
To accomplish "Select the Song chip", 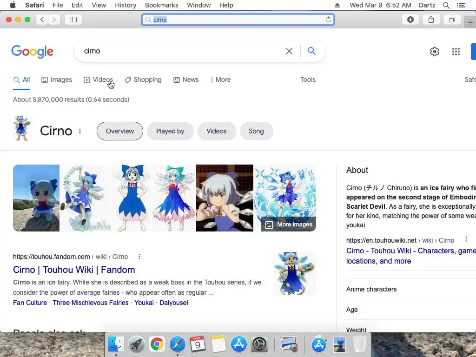I will (256, 131).
